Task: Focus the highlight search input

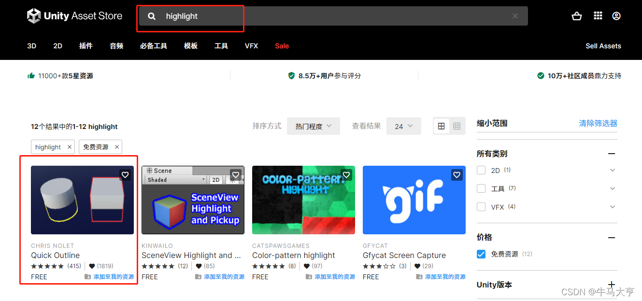Action: 333,16
